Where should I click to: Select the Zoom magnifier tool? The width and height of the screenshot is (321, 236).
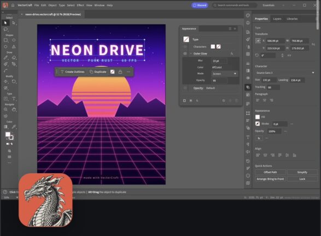(5, 109)
